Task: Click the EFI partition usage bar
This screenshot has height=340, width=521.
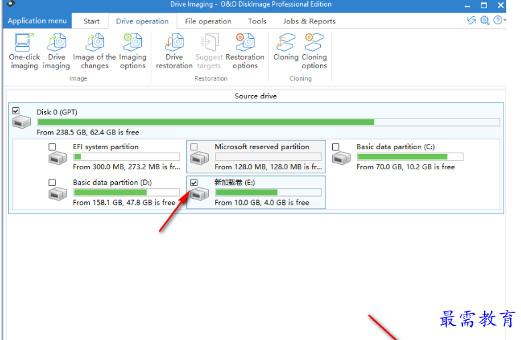Action: [x=127, y=157]
